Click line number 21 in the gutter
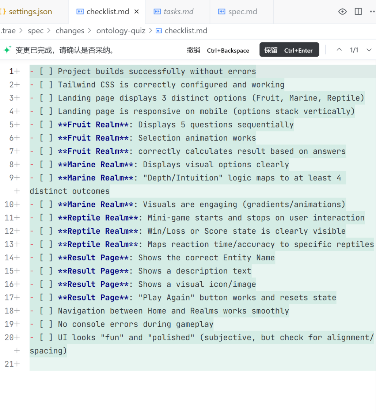376x413 pixels. (x=9, y=364)
